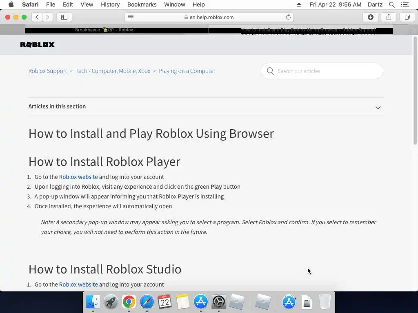The height and width of the screenshot is (313, 418).
Task: Go forward with Safari's forward arrow
Action: [47, 17]
